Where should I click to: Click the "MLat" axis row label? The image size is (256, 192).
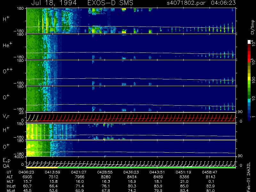coord(11,190)
